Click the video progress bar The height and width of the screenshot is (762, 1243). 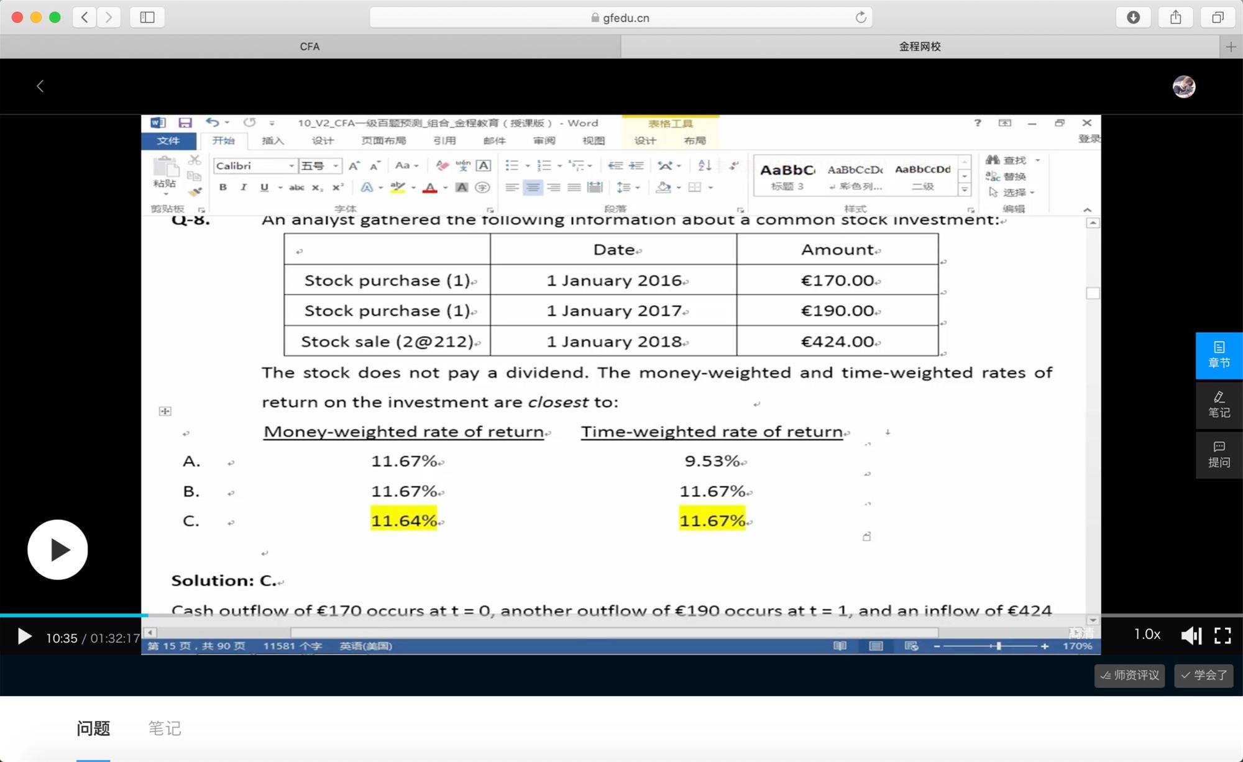(x=621, y=615)
